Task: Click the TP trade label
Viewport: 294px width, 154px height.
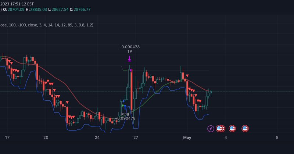Action: pyautogui.click(x=130, y=51)
